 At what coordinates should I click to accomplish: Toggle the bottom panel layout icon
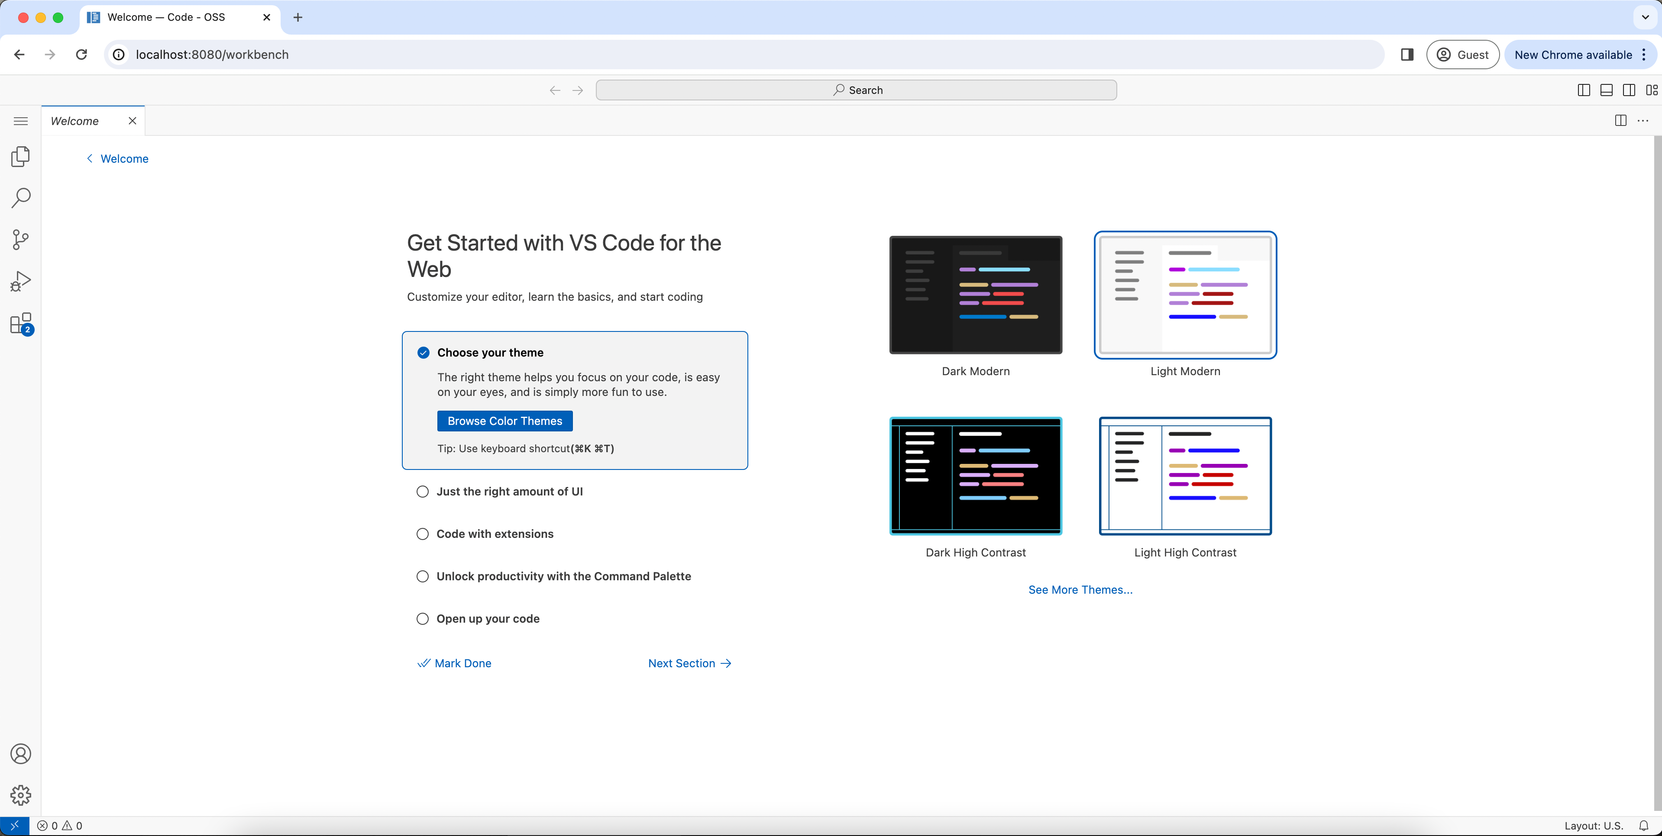coord(1607,90)
